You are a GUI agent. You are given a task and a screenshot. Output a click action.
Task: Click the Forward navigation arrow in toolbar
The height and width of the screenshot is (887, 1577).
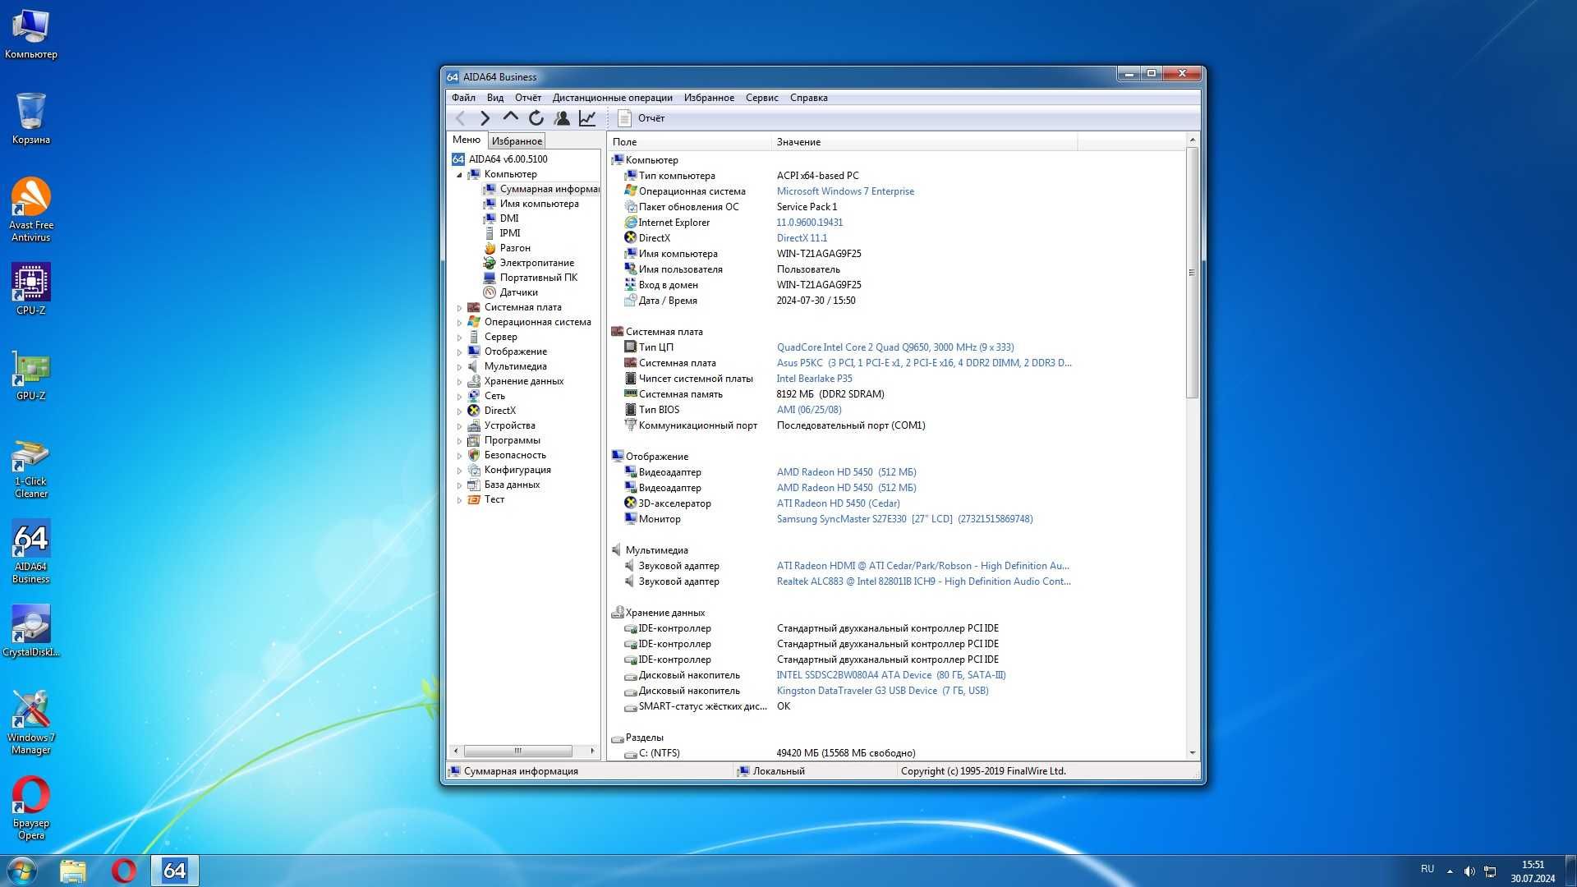tap(485, 118)
